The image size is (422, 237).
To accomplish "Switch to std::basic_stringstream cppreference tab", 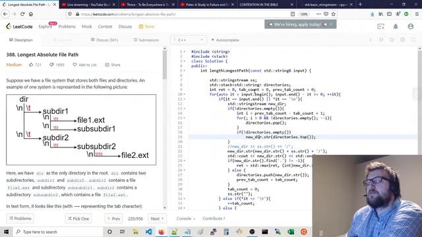I will click(325, 5).
